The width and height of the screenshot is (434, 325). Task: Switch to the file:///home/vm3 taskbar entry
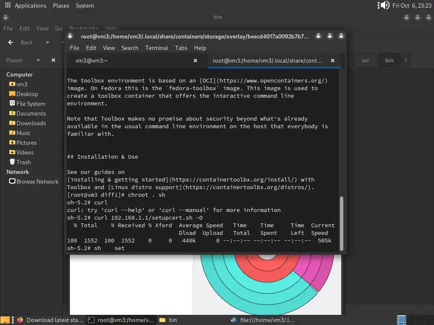(x=263, y=320)
